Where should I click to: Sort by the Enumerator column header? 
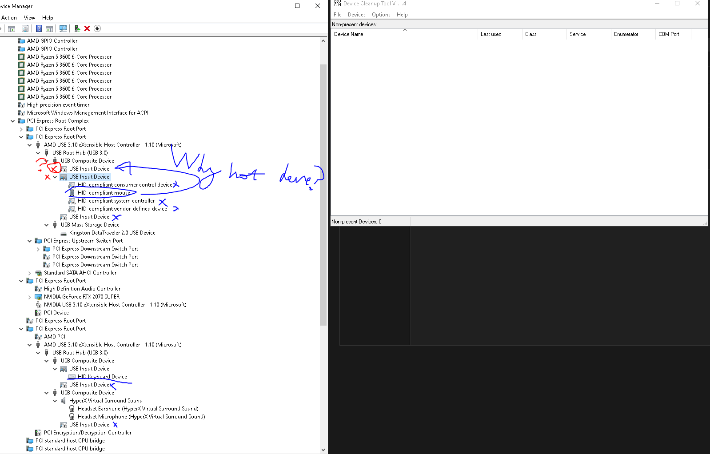[626, 34]
